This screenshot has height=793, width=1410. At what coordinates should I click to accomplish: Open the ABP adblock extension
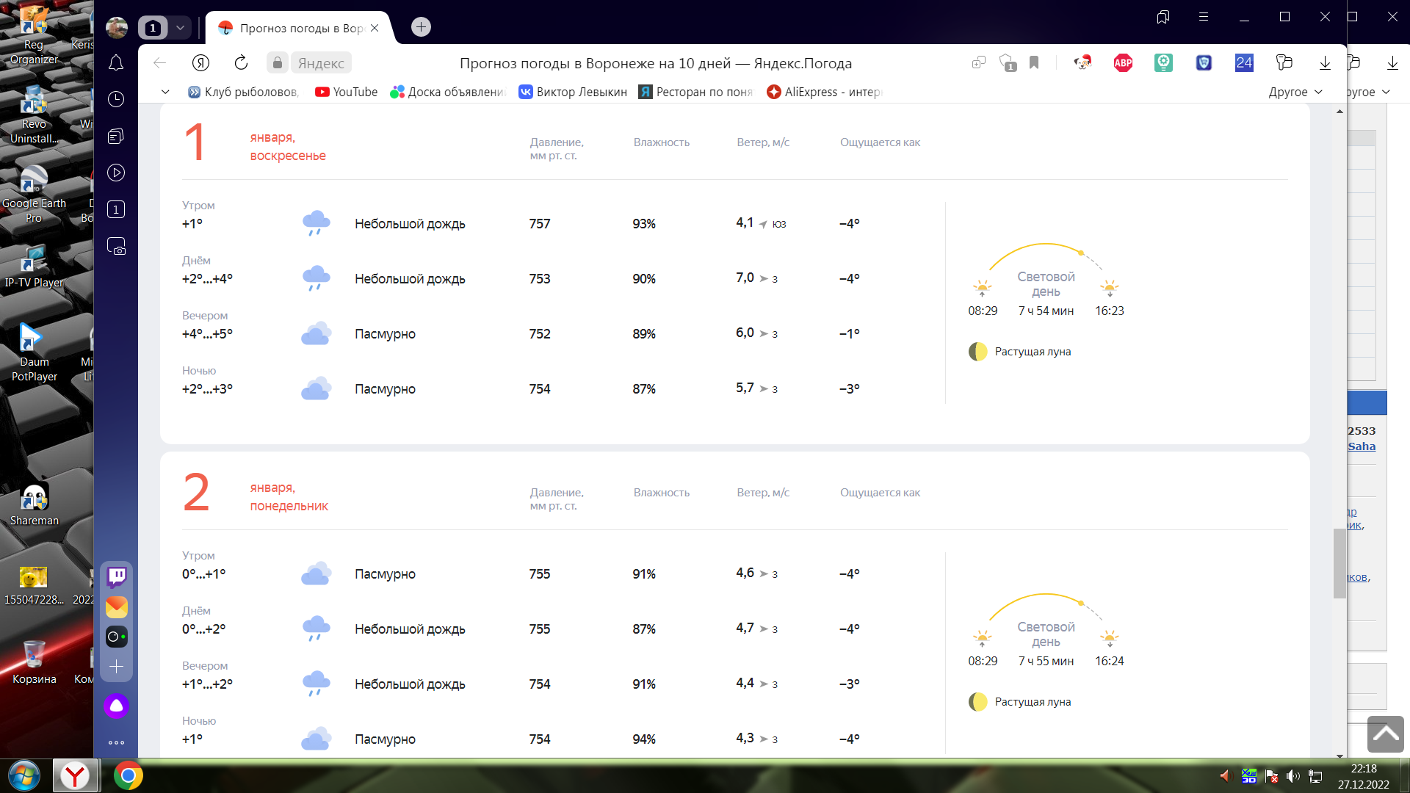[x=1123, y=63]
